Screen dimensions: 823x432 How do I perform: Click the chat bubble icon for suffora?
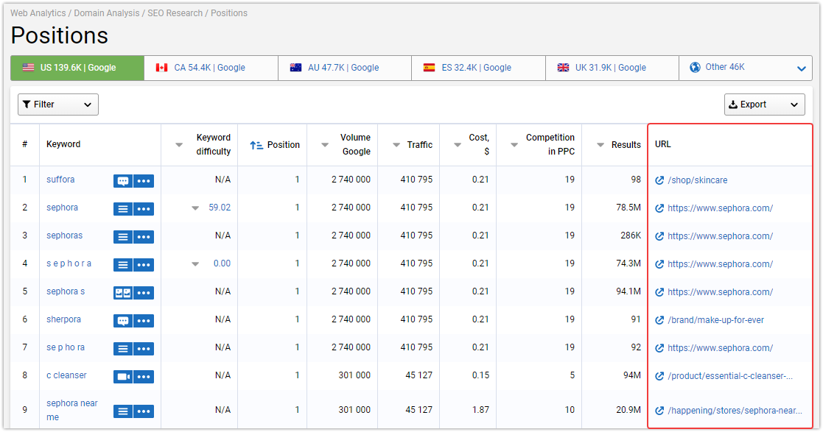[123, 181]
